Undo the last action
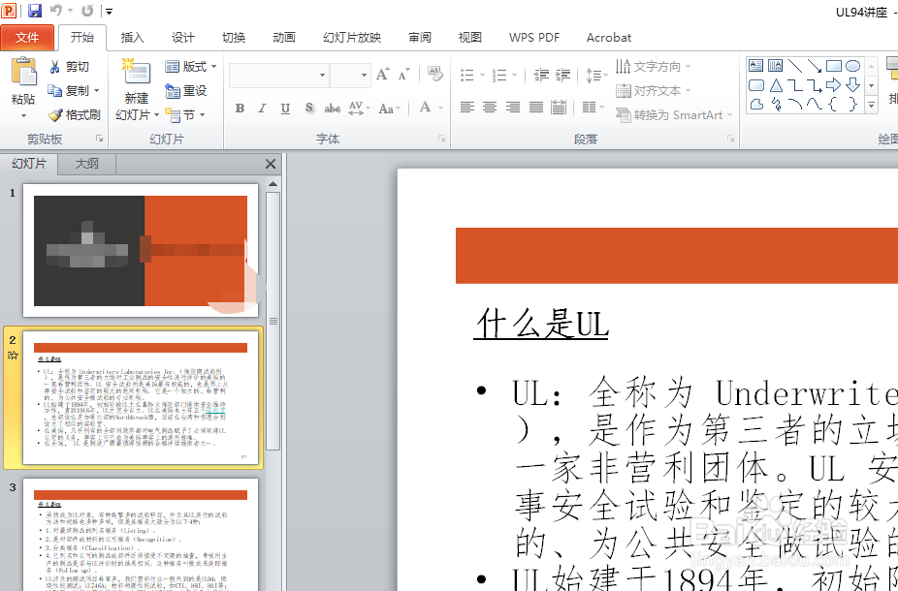The image size is (898, 591). 56,11
